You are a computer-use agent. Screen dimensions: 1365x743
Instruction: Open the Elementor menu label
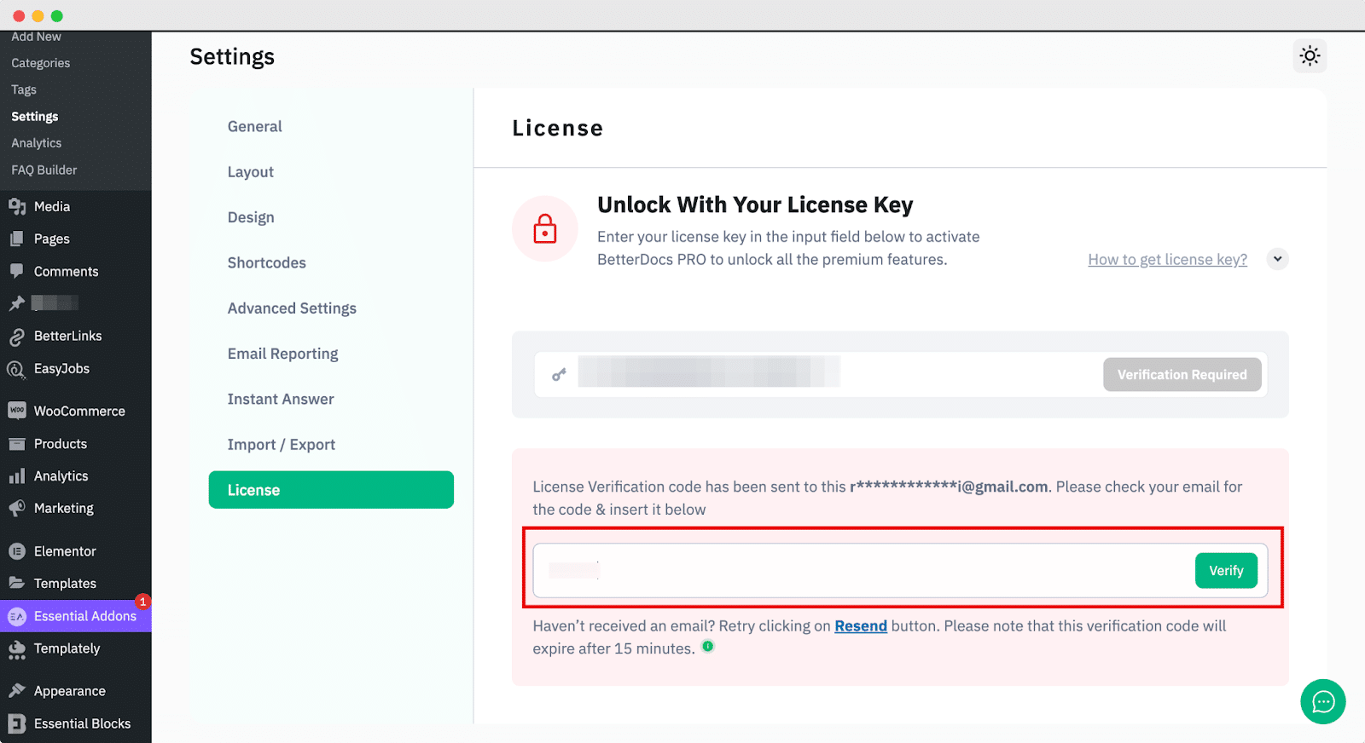click(65, 551)
